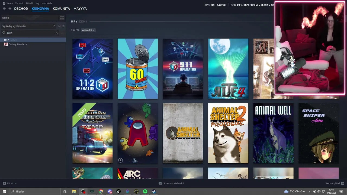Viewport: 347px width, 195px height.
Task: Switch to the KNIHOVNA tab
Action: point(40,9)
